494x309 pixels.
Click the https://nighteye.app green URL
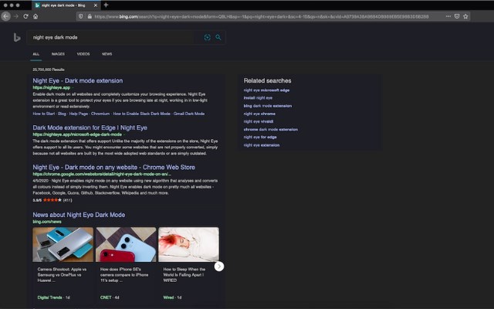(52, 87)
